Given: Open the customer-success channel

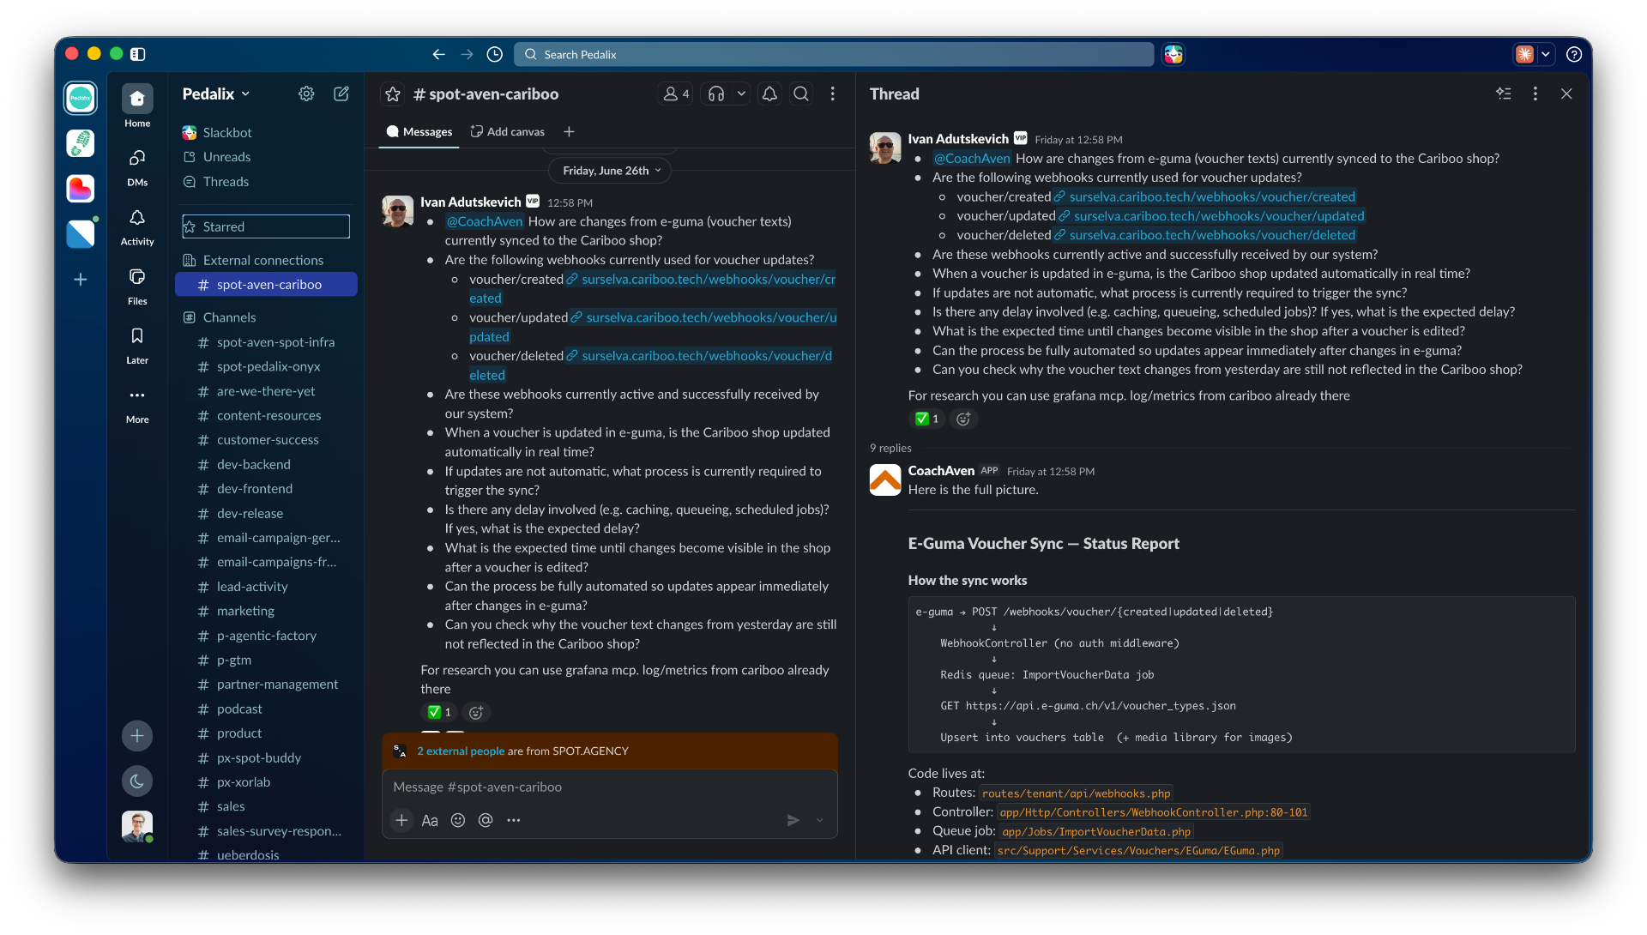Looking at the screenshot, I should pos(266,440).
